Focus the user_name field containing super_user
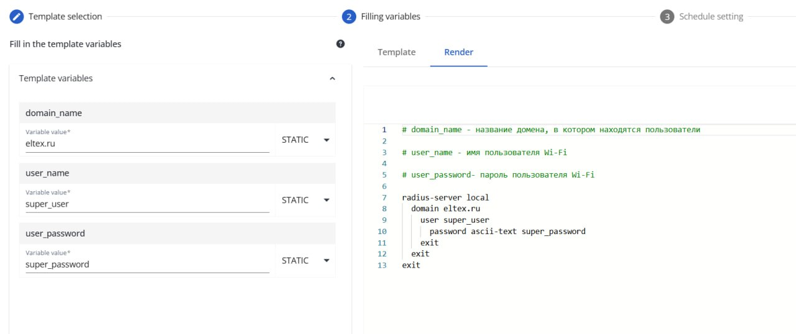The width and height of the screenshot is (796, 334). 147,204
